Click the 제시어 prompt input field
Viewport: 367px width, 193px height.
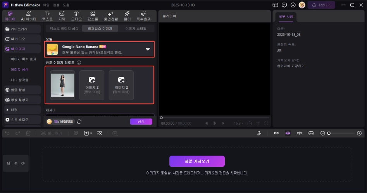coord(100,115)
